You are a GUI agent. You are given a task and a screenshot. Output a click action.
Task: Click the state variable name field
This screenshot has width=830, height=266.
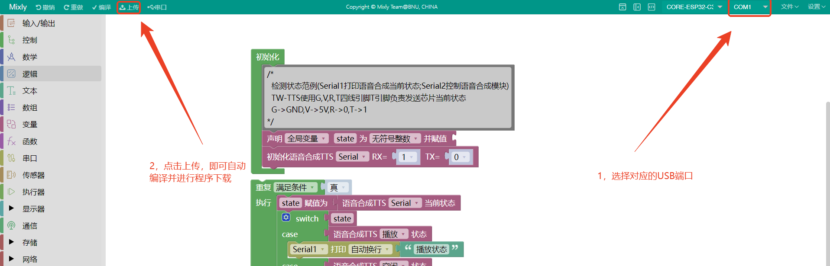tap(345, 138)
